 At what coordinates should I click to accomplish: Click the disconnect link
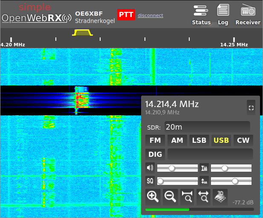150,15
